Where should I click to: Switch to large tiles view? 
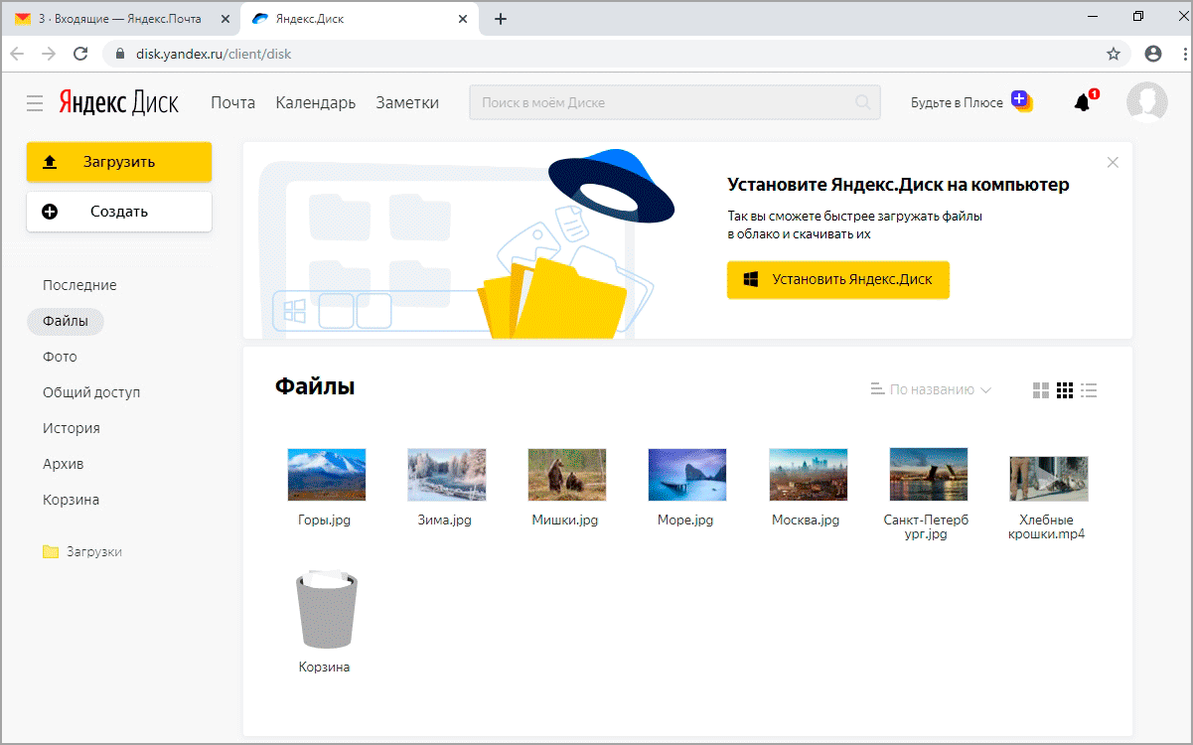point(1041,390)
